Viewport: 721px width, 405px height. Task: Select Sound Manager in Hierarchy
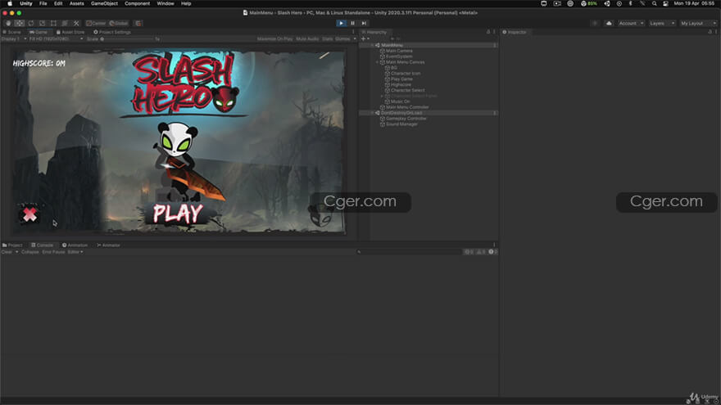coord(399,124)
